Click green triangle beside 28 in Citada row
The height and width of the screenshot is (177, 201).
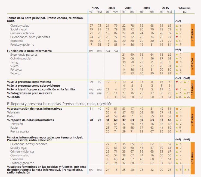177,97
